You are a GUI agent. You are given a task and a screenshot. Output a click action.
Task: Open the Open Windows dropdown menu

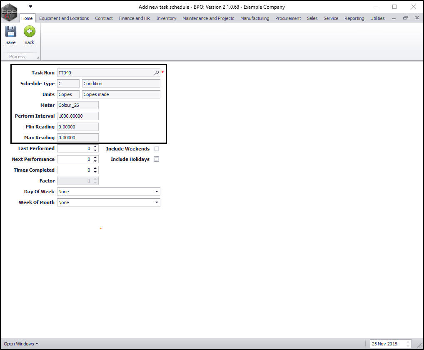pyautogui.click(x=21, y=344)
